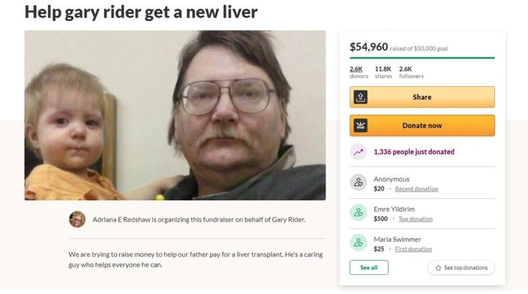The height and width of the screenshot is (294, 528).
Task: Open the See all donations button
Action: pyautogui.click(x=369, y=268)
